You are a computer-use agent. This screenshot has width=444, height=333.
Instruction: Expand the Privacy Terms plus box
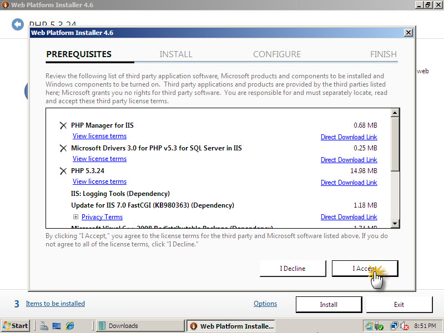[x=75, y=216]
